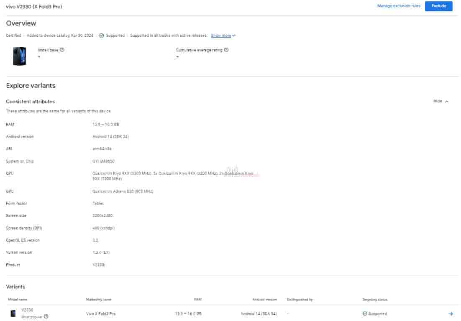Select the Marketing name column header
The height and width of the screenshot is (321, 461).
(x=99, y=299)
